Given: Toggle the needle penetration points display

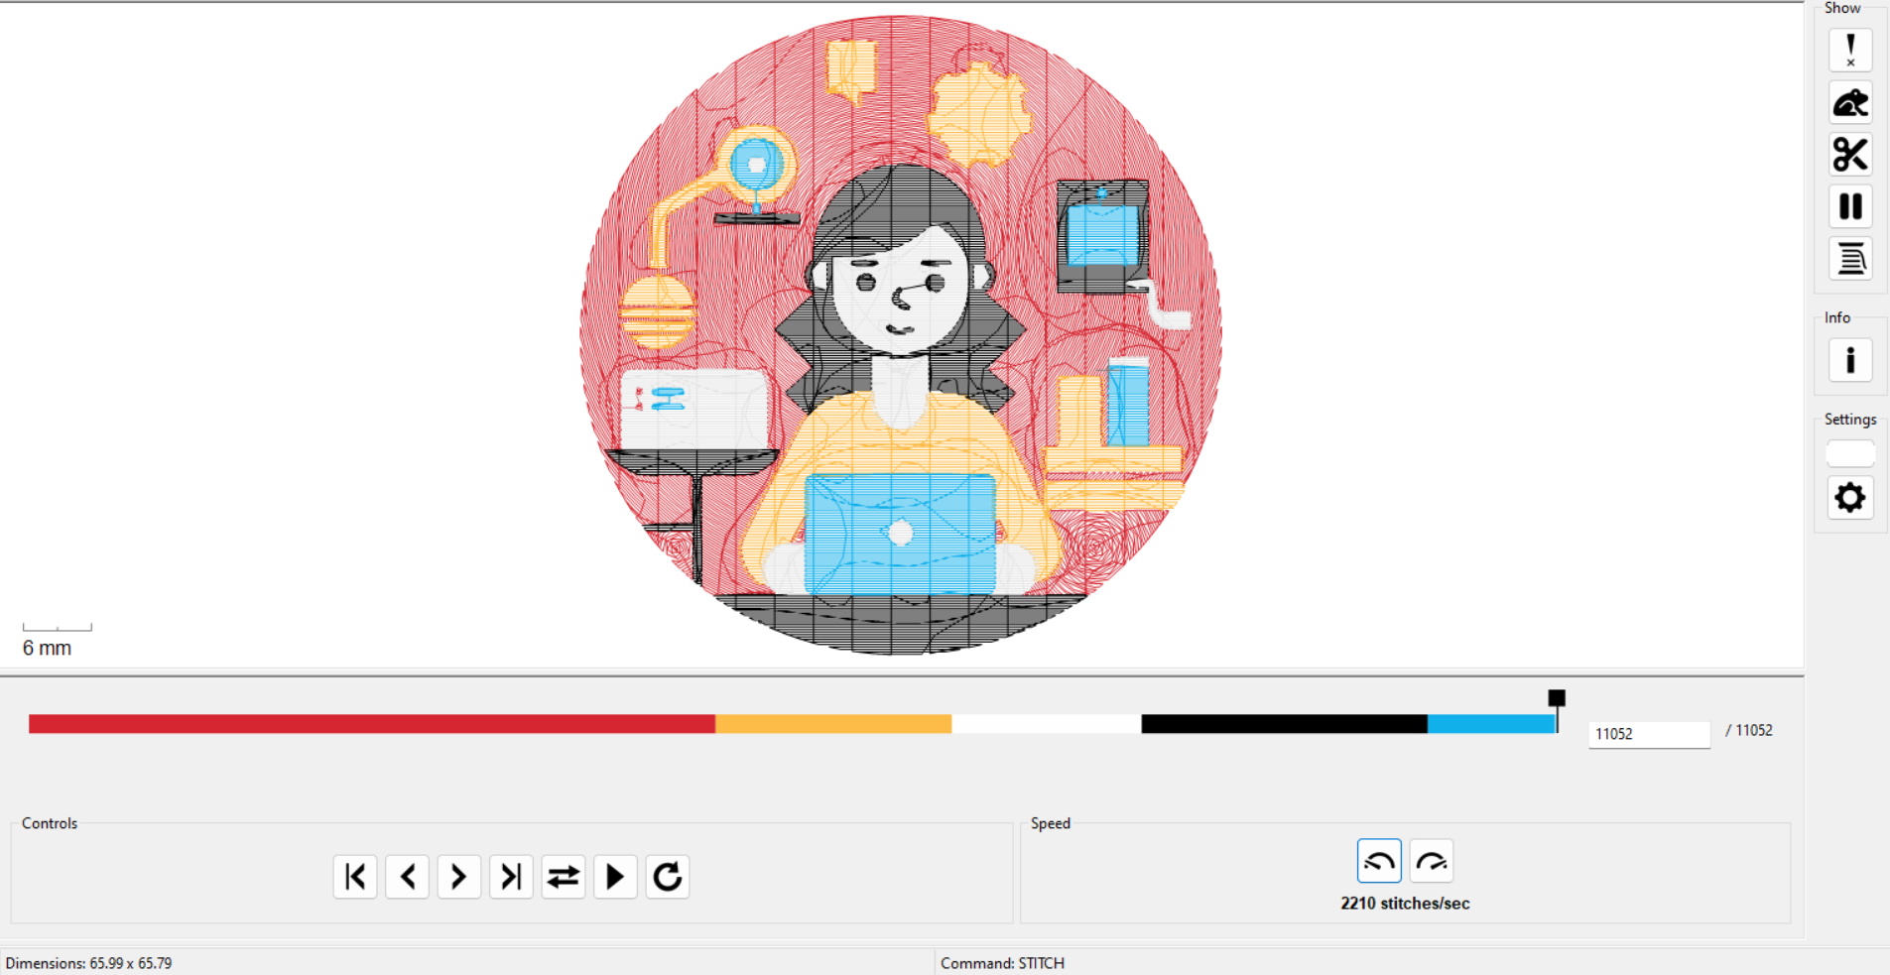Looking at the screenshot, I should point(1850,259).
